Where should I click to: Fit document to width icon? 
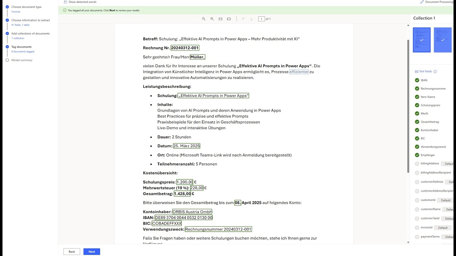point(221,19)
